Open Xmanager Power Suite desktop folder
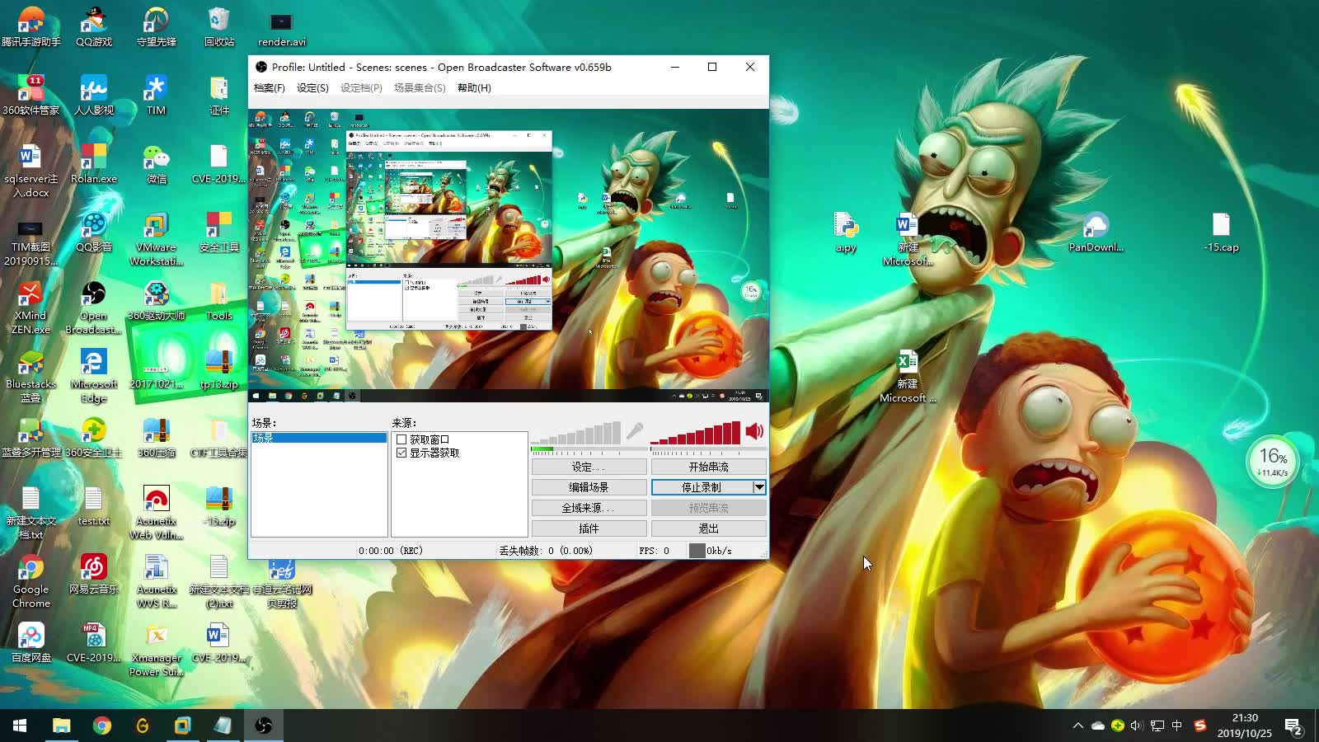The image size is (1319, 742). tap(157, 650)
